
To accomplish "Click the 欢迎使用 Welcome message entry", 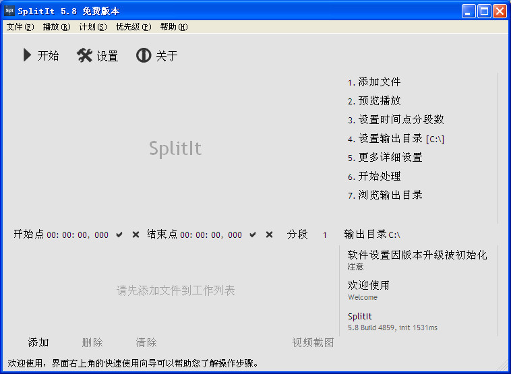I will pos(368,290).
